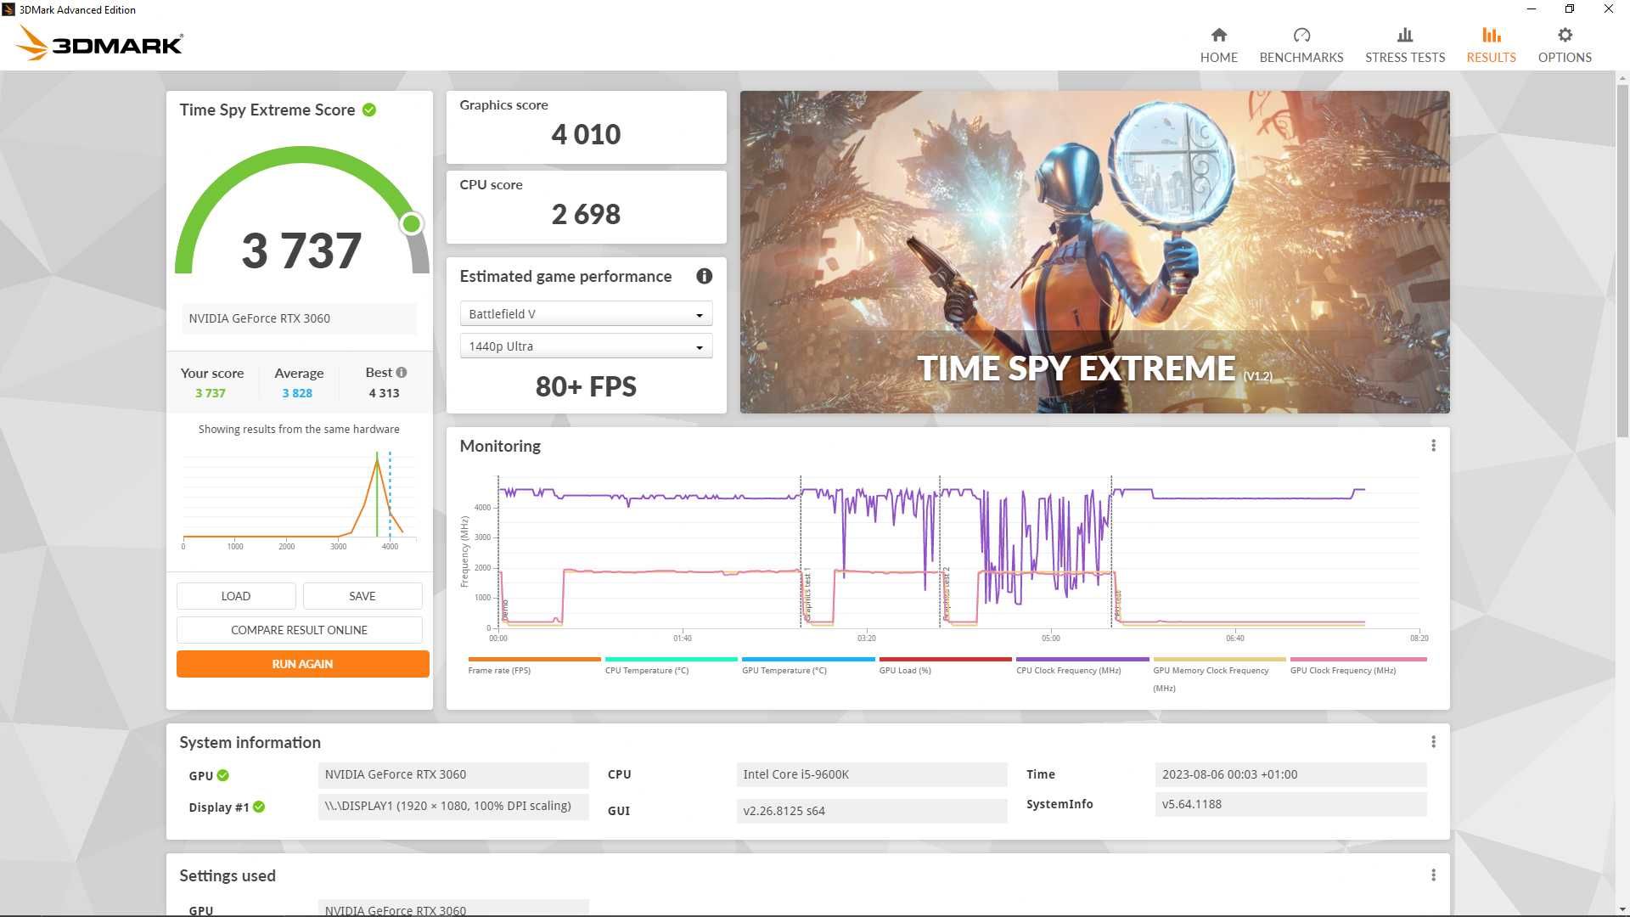The image size is (1630, 917).
Task: Click the orange RUN AGAIN button
Action: click(x=302, y=664)
